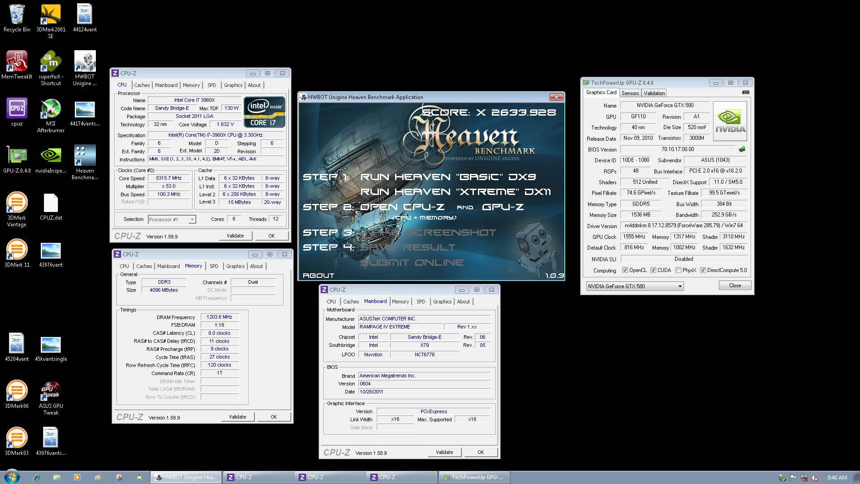Open About tab in top CPU-Z window

[x=254, y=85]
